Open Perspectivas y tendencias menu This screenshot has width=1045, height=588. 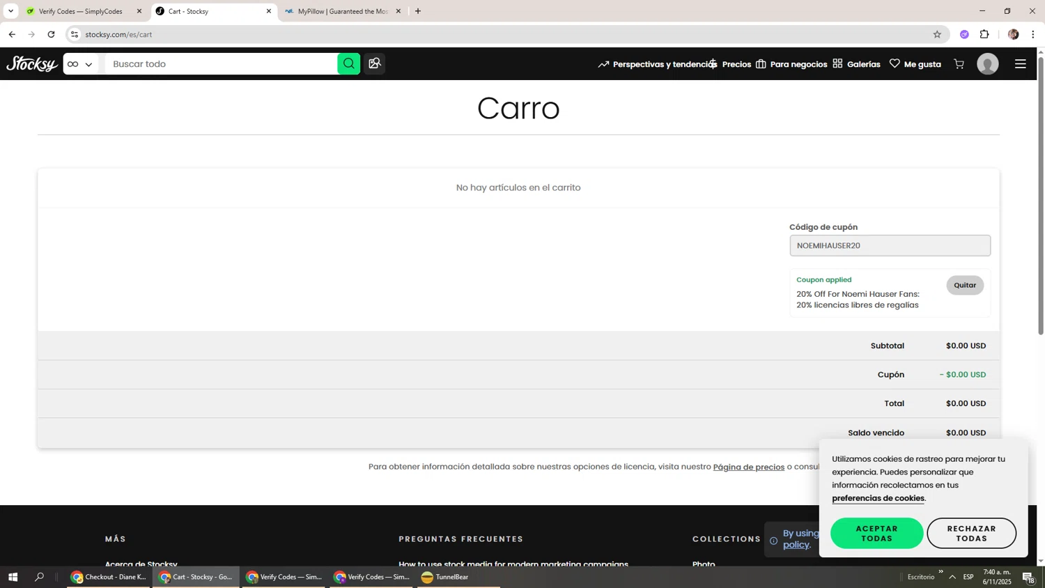pyautogui.click(x=656, y=64)
